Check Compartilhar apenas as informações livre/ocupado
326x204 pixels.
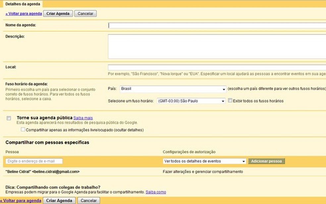23,129
